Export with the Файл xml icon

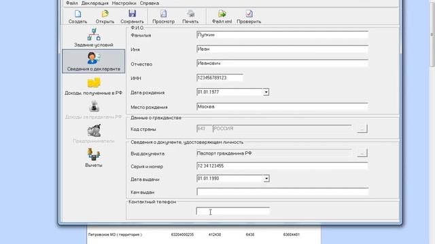pos(222,16)
